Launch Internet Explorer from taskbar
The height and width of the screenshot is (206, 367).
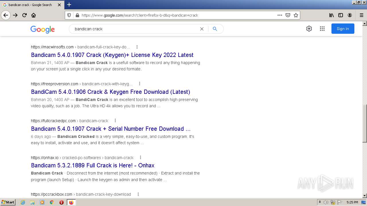click(x=23, y=202)
